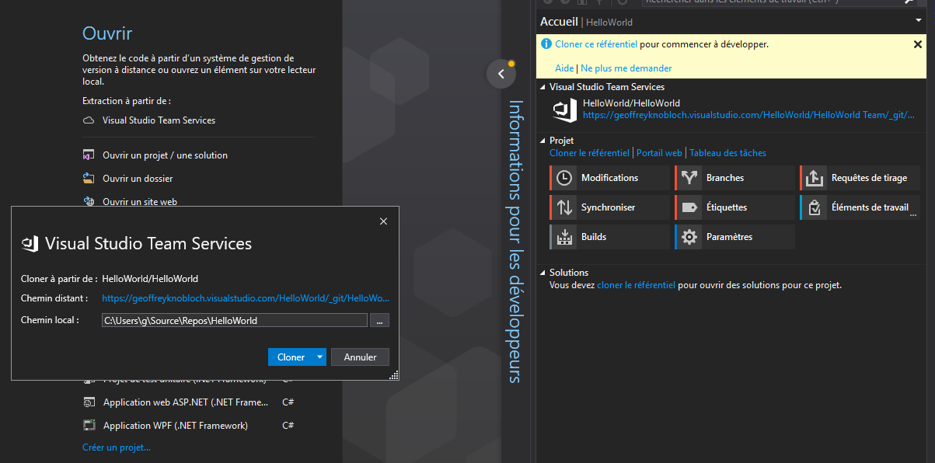Click the Visual Studio logo in the clone dialog

coord(30,244)
